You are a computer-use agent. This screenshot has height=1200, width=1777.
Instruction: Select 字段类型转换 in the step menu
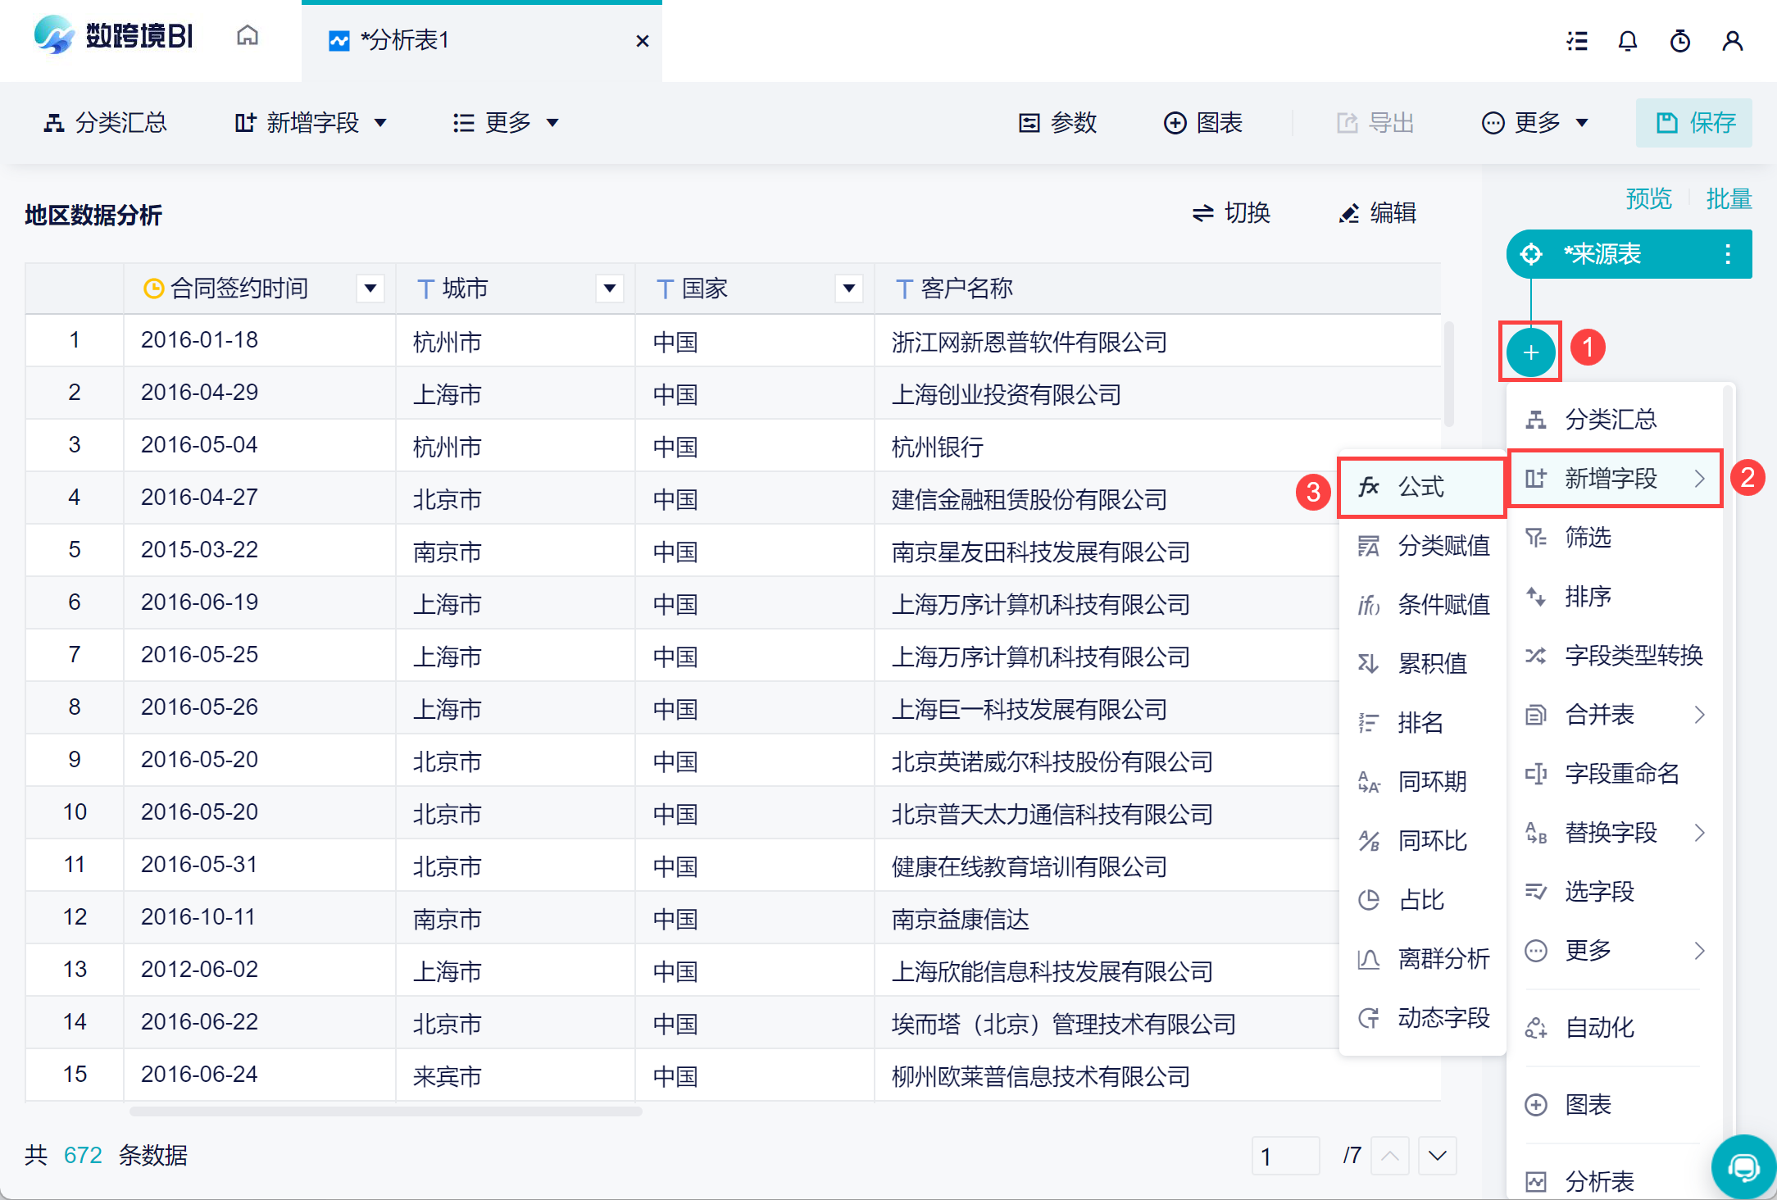click(x=1633, y=656)
